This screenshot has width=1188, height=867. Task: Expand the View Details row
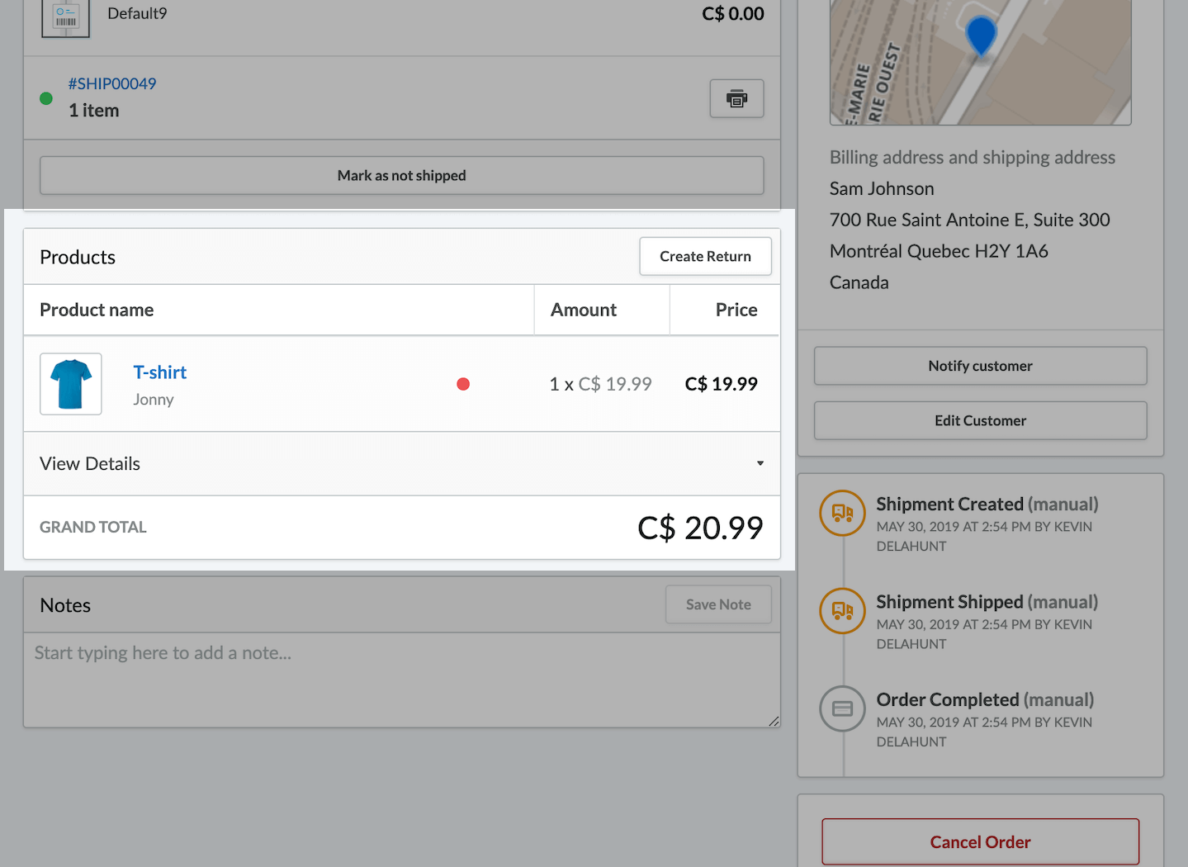401,463
